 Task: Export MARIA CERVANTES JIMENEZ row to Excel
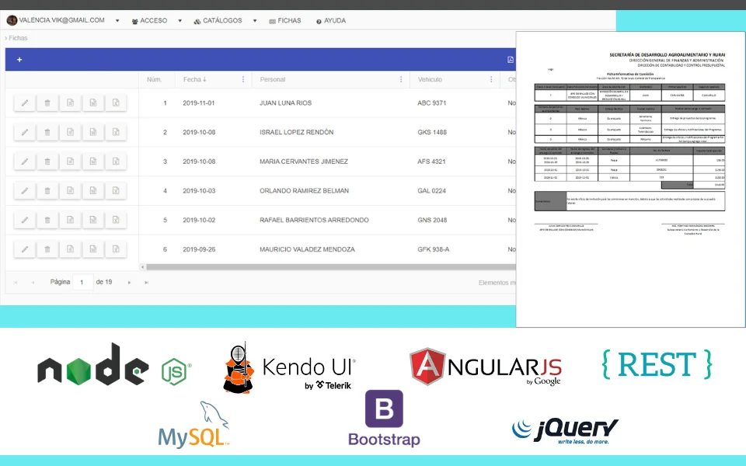point(116,162)
